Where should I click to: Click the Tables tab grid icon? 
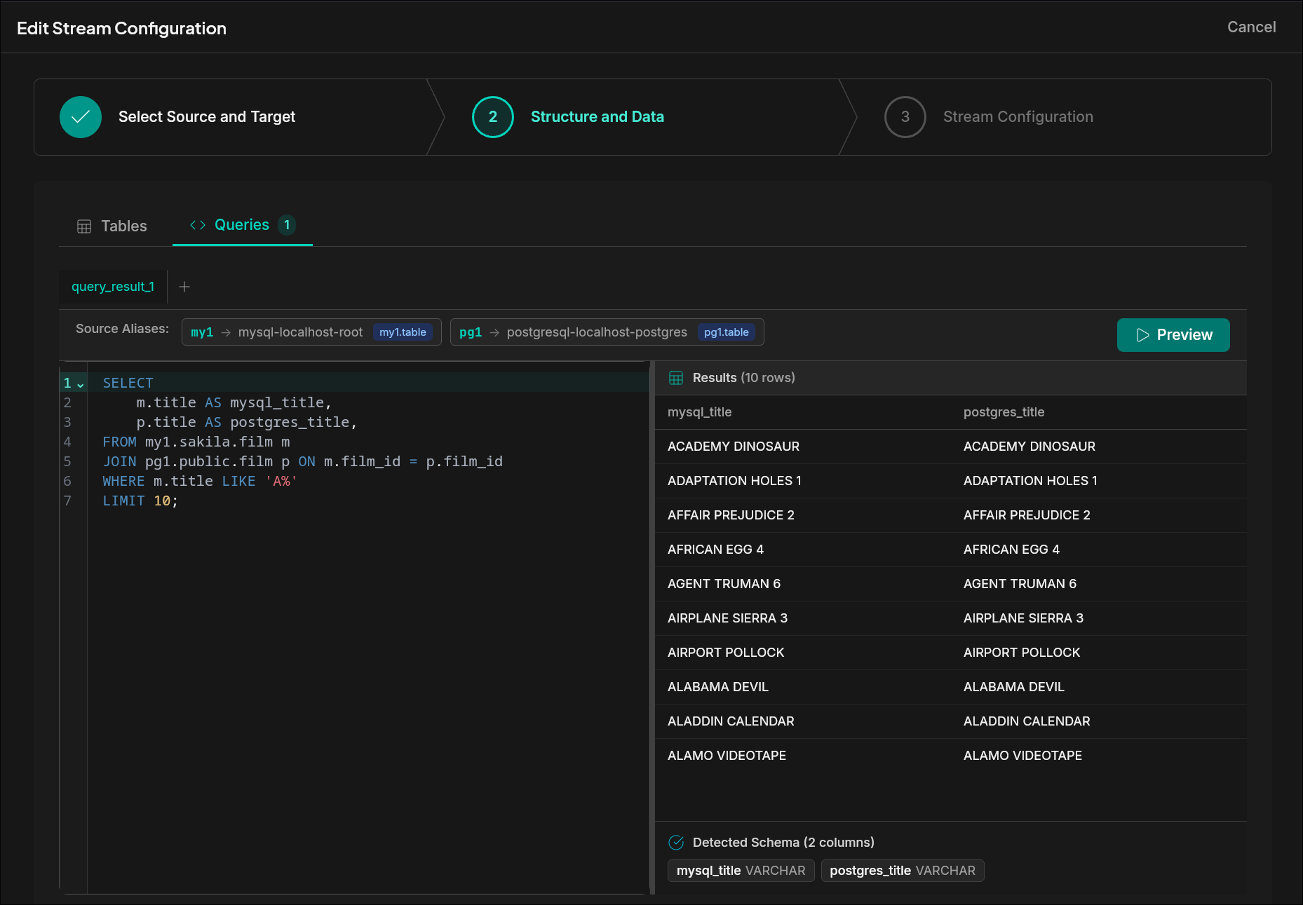(84, 226)
